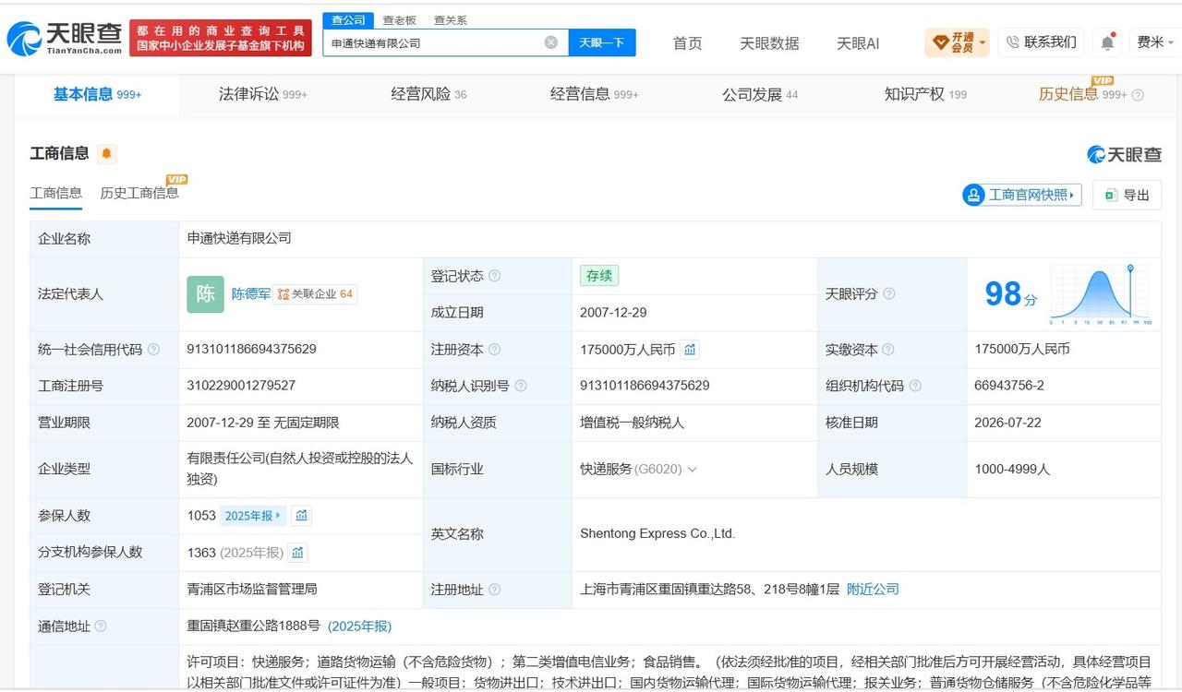Image resolution: width=1182 pixels, height=692 pixels.
Task: Show help for 实缴资本
Action: [887, 350]
